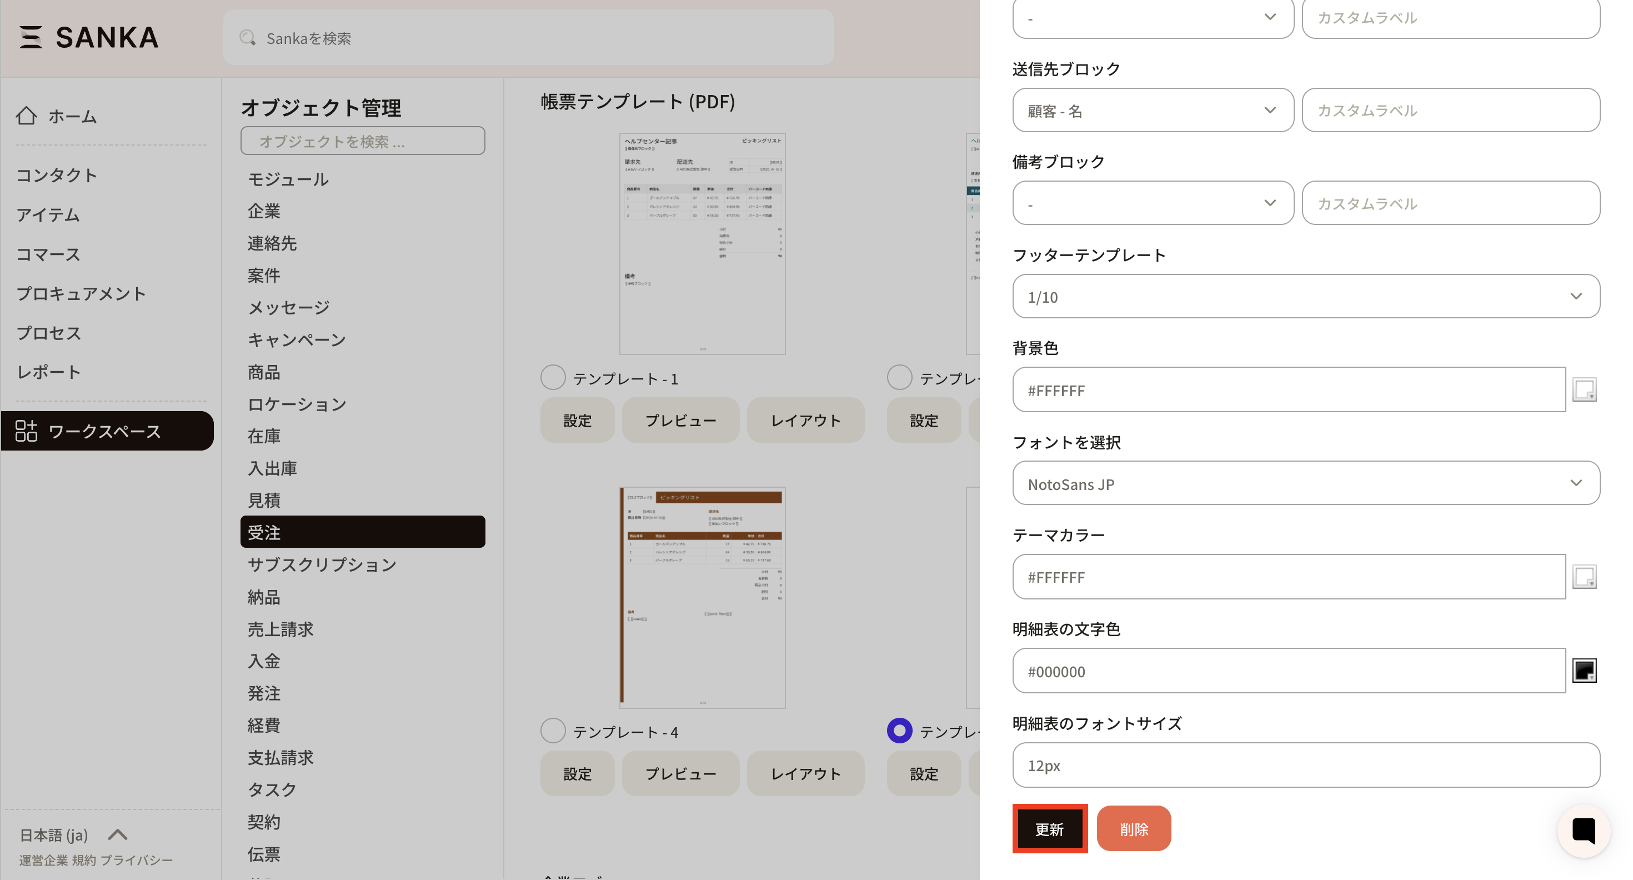1633x880 pixels.
Task: Open the footer template 1/10 dropdown
Action: tap(1305, 297)
